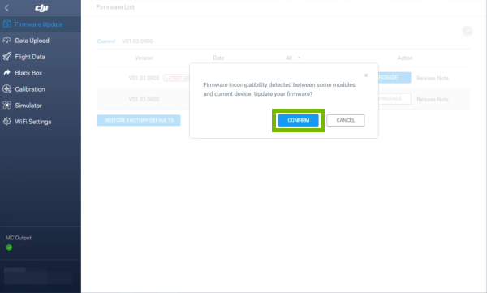Click the Flight Data rocket icon
Image resolution: width=487 pixels, height=293 pixels.
6,57
